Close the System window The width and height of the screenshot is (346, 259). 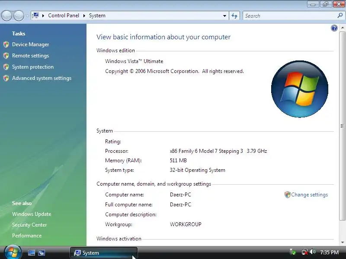point(339,4)
